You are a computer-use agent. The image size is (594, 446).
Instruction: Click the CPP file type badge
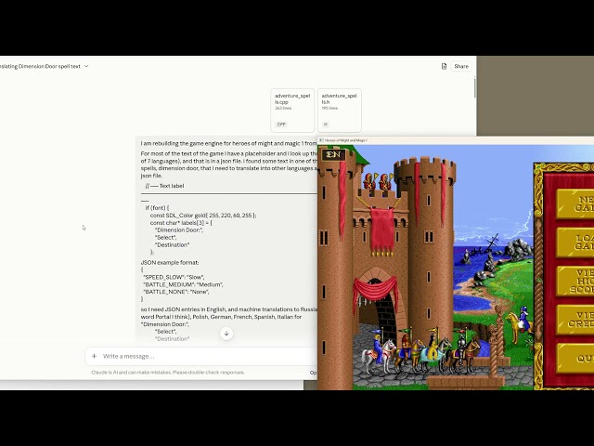pyautogui.click(x=281, y=125)
